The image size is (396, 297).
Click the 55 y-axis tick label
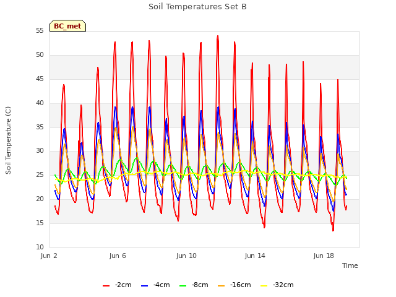(40, 31)
